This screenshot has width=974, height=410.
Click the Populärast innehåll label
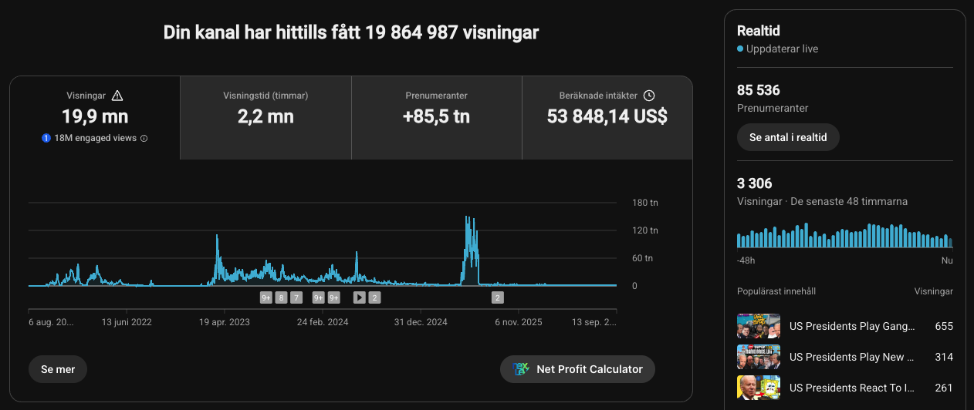[x=776, y=291]
